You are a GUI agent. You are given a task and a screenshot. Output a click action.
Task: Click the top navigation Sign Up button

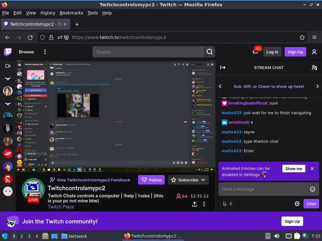click(x=295, y=52)
